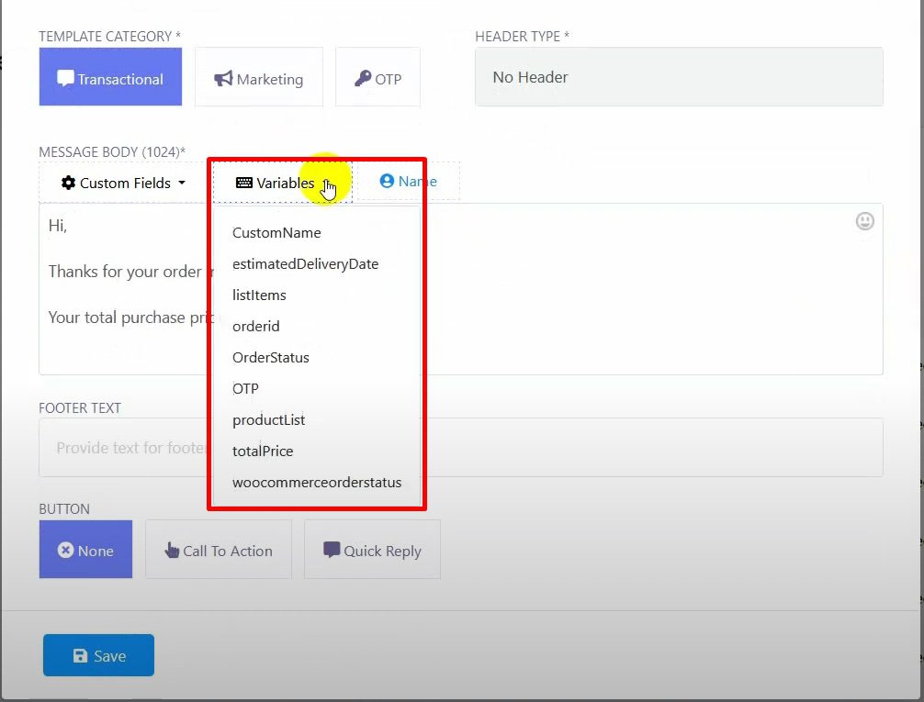Insert the woocommerceorderstatus variable
This screenshot has width=924, height=702.
(x=316, y=483)
